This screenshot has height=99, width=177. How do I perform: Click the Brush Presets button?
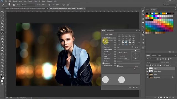tap(109, 34)
